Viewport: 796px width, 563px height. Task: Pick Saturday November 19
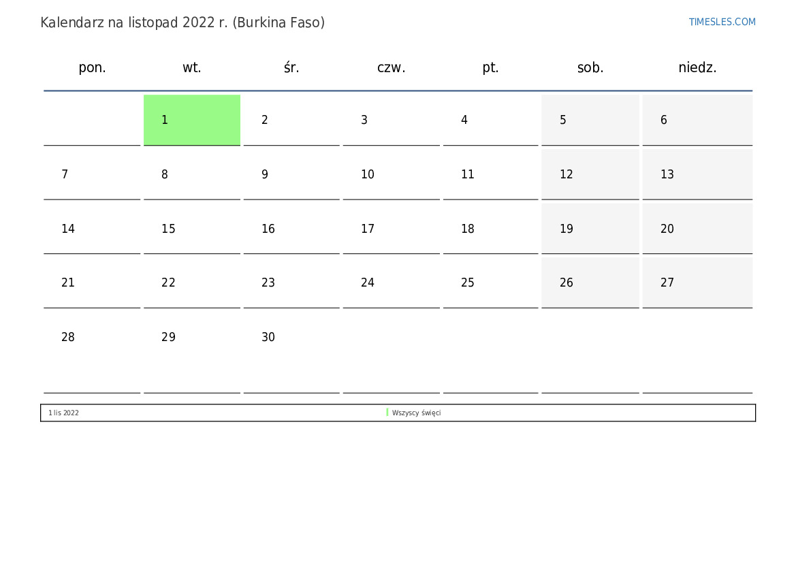[590, 229]
